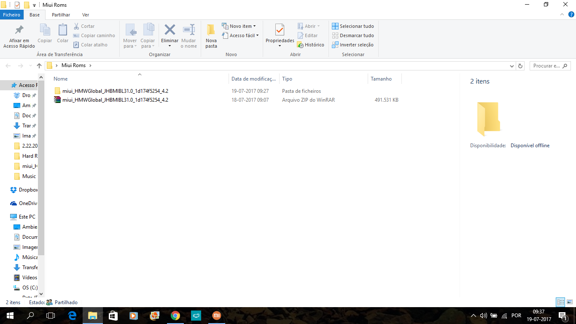Click the Procurar search field

click(546, 66)
